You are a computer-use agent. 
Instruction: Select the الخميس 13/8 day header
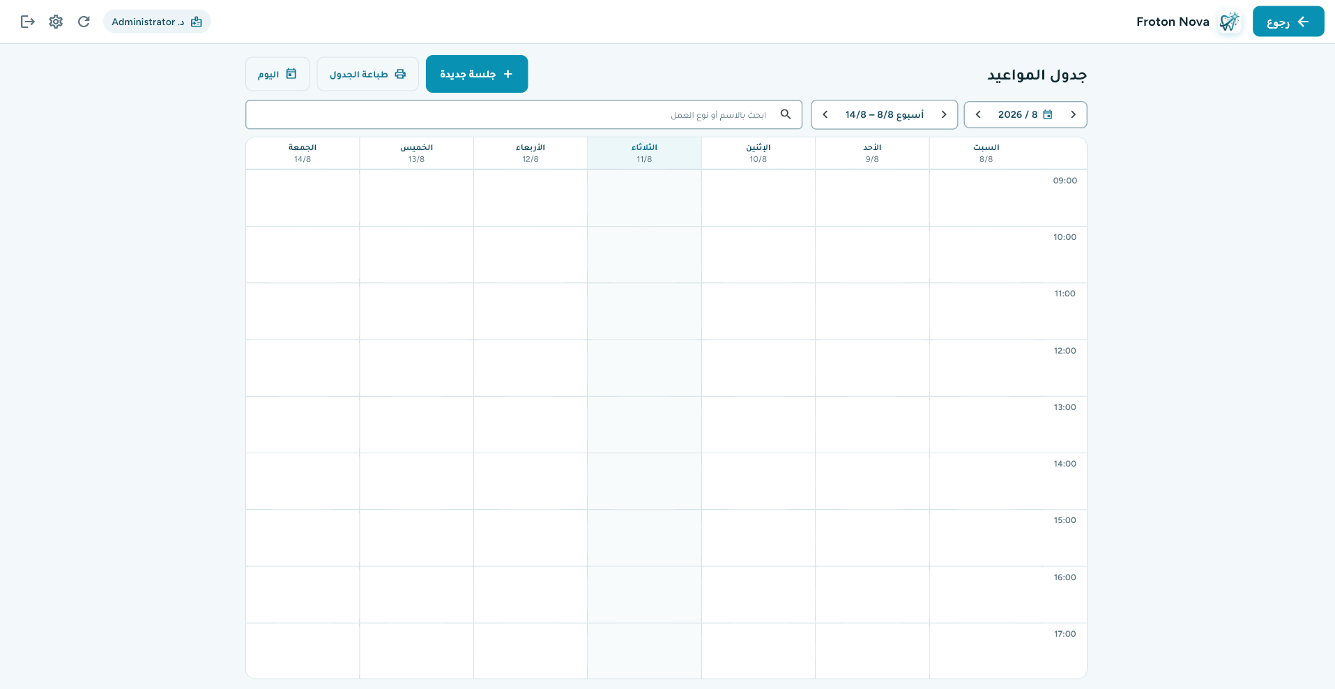(x=416, y=153)
